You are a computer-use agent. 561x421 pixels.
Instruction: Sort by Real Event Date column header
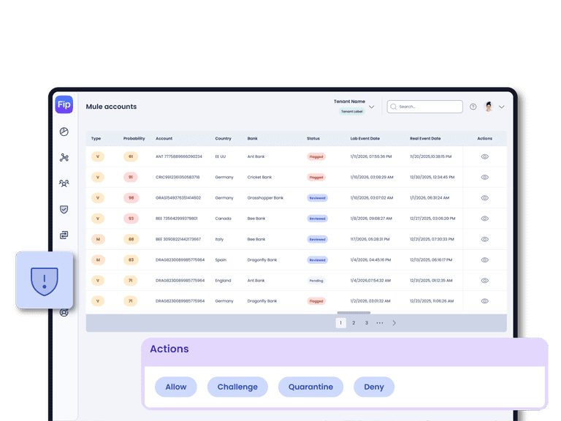coord(425,139)
